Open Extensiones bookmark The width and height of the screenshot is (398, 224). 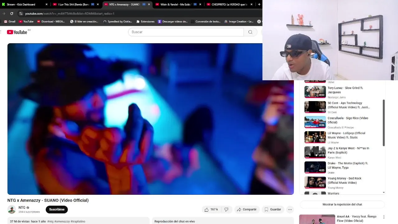(145, 21)
